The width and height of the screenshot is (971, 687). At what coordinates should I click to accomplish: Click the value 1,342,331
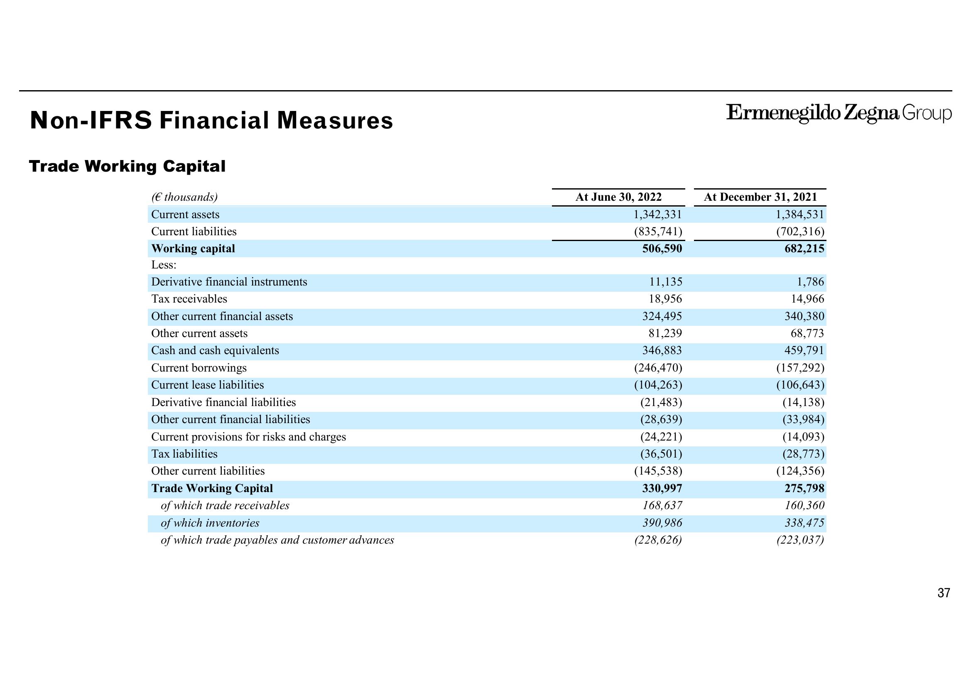pyautogui.click(x=657, y=214)
